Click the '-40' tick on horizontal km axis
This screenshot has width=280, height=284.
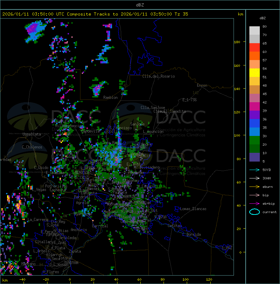23,280
